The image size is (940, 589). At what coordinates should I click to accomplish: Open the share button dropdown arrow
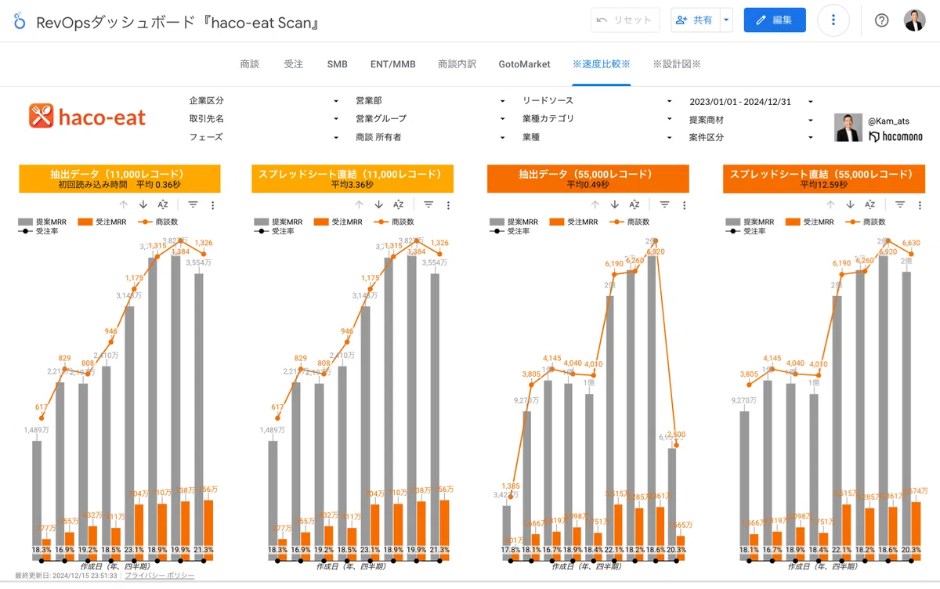pos(726,20)
